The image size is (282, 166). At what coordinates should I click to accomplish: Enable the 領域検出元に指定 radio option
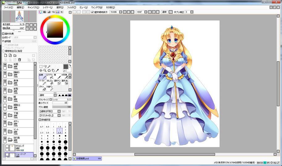click(x=3, y=51)
